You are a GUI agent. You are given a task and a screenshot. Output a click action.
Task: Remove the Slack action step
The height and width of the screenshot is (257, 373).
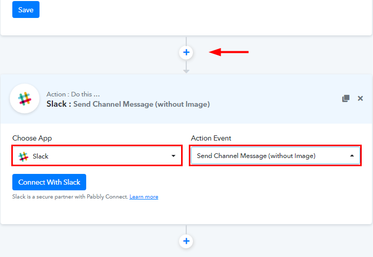click(360, 98)
